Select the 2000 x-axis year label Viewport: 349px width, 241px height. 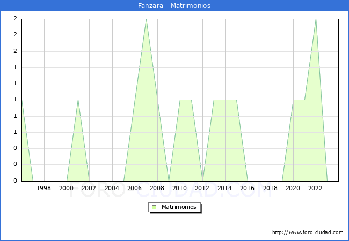tap(67, 188)
